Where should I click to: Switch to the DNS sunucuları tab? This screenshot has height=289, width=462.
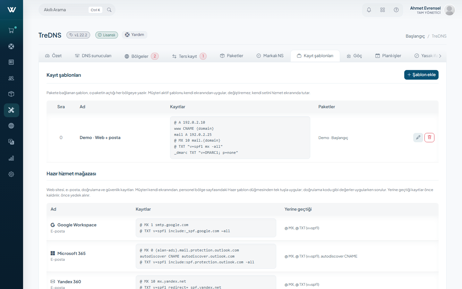click(93, 56)
